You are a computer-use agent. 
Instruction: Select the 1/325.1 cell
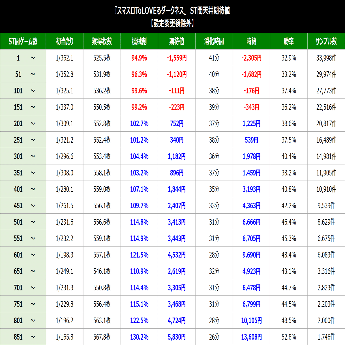click(65, 91)
